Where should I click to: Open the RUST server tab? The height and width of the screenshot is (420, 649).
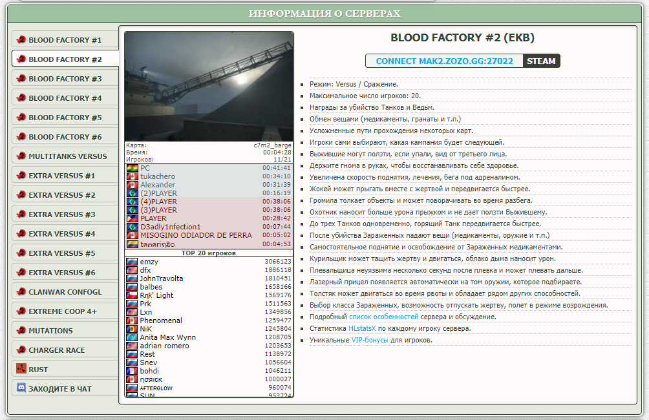pos(65,370)
